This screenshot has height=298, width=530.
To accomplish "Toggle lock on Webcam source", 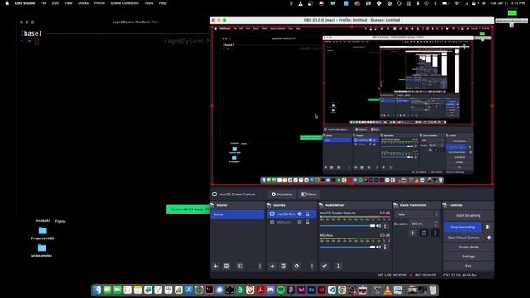I will (307, 222).
